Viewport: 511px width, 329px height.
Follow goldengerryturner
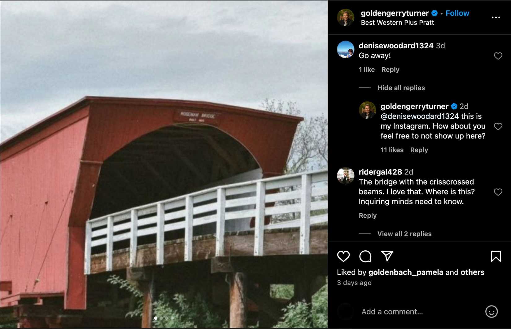pos(457,13)
